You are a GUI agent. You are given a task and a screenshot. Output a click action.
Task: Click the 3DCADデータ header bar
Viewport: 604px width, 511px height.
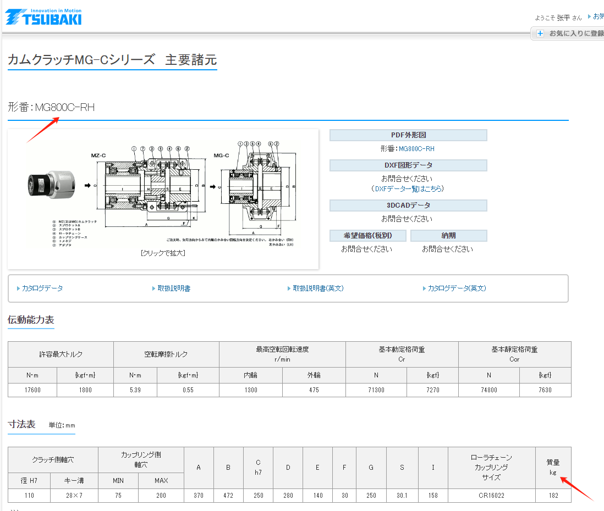coord(408,204)
